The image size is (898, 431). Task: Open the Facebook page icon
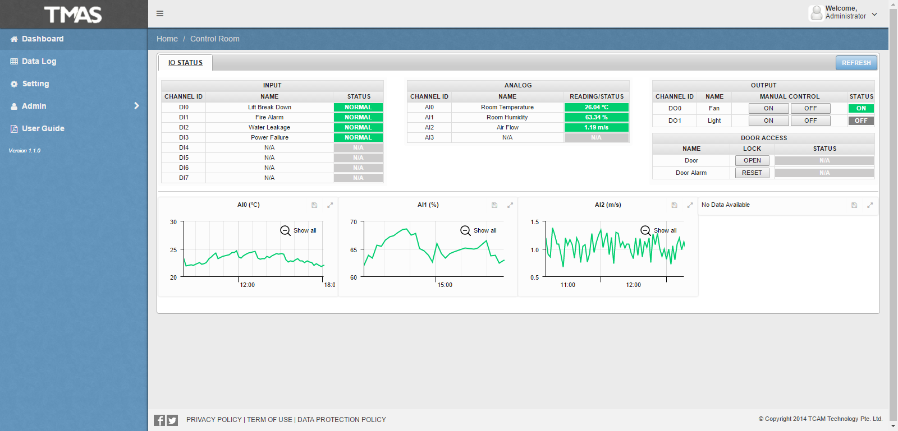coord(159,420)
